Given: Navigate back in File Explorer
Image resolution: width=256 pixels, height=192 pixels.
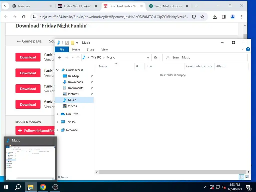Looking at the screenshot, I should pyautogui.click(x=59, y=57).
